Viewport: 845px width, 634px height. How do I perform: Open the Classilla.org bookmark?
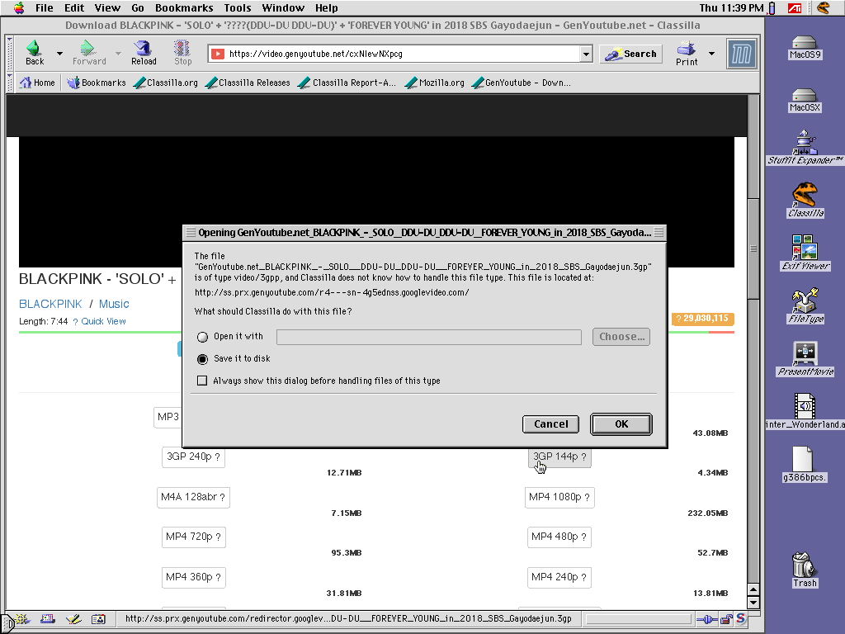click(166, 83)
